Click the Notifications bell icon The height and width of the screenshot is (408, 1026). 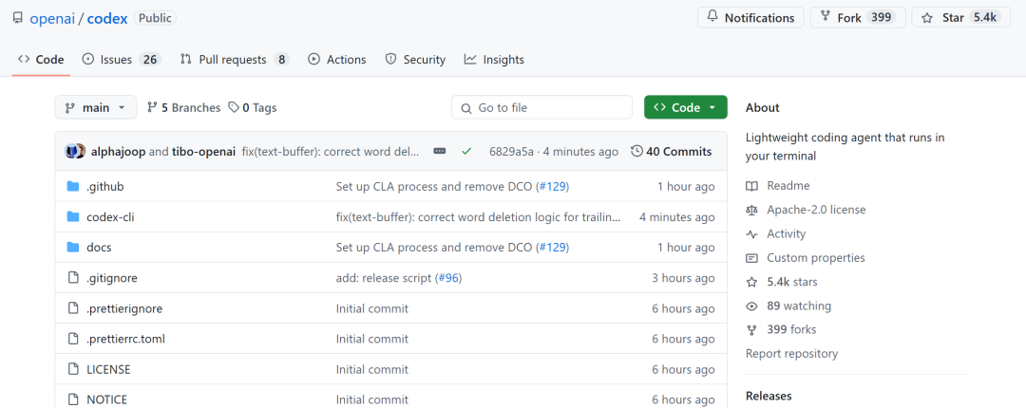pyautogui.click(x=714, y=18)
